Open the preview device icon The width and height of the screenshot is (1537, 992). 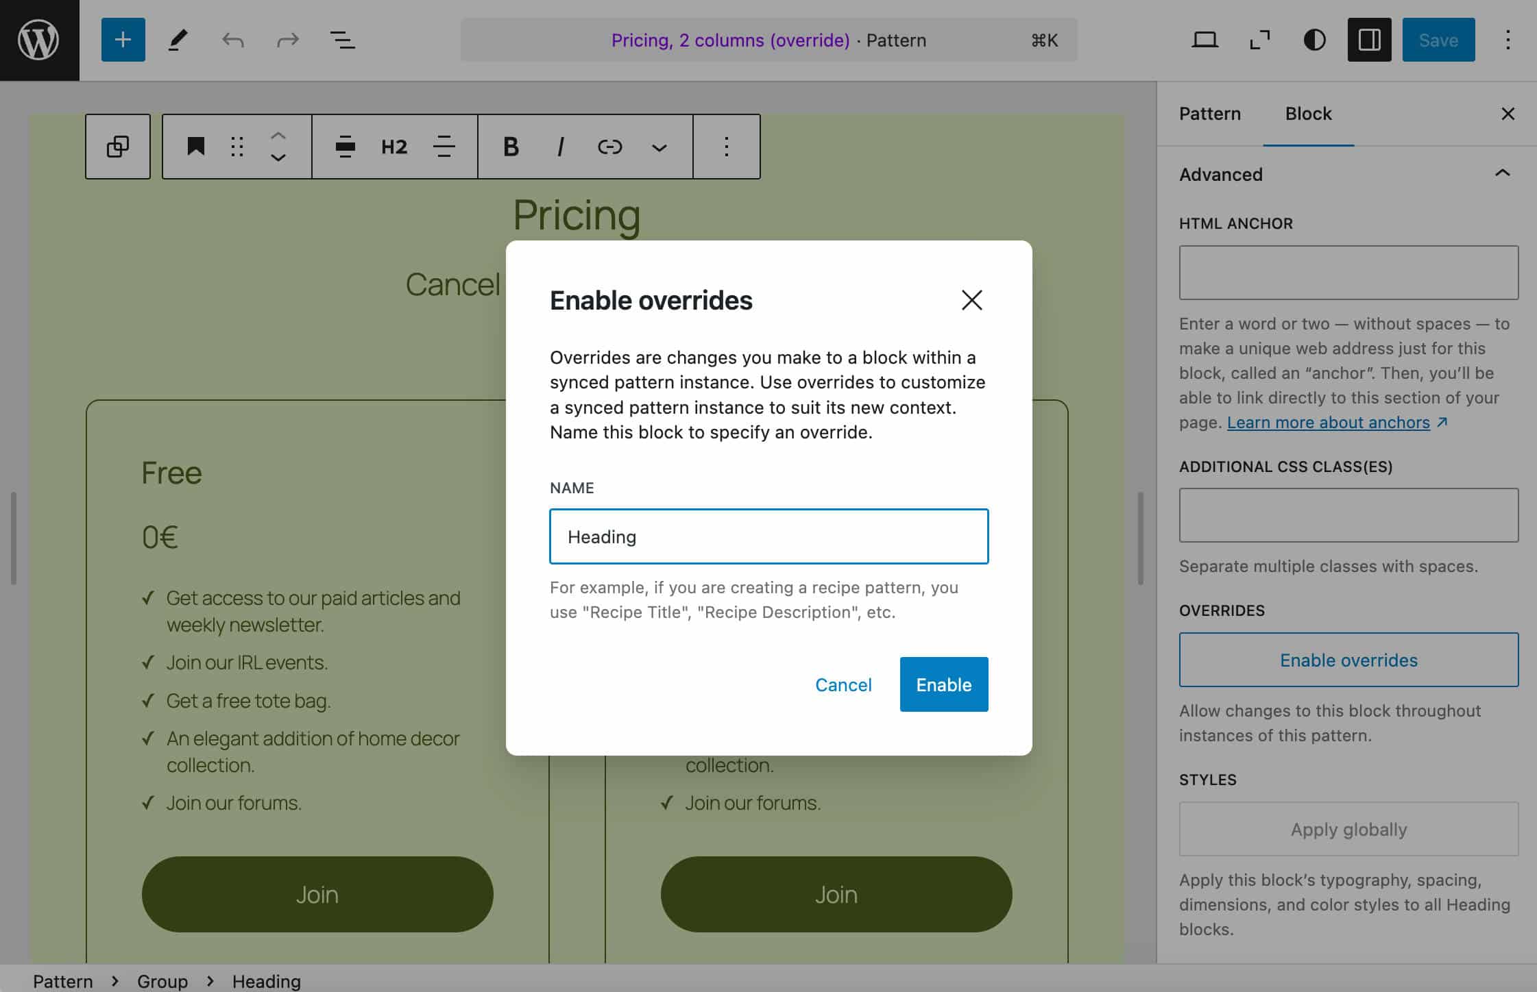[1205, 40]
